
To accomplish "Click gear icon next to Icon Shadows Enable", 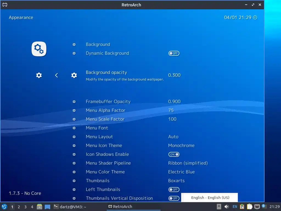I will (x=74, y=154).
